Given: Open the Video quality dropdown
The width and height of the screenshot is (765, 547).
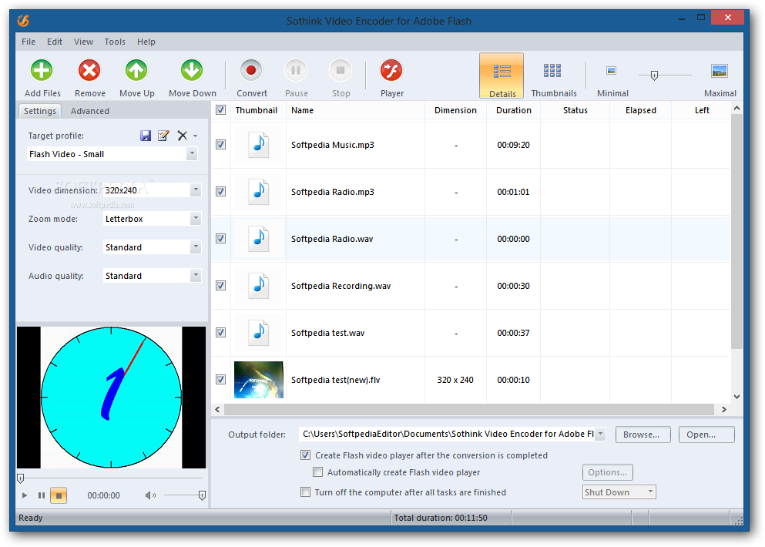Looking at the screenshot, I should pos(196,247).
